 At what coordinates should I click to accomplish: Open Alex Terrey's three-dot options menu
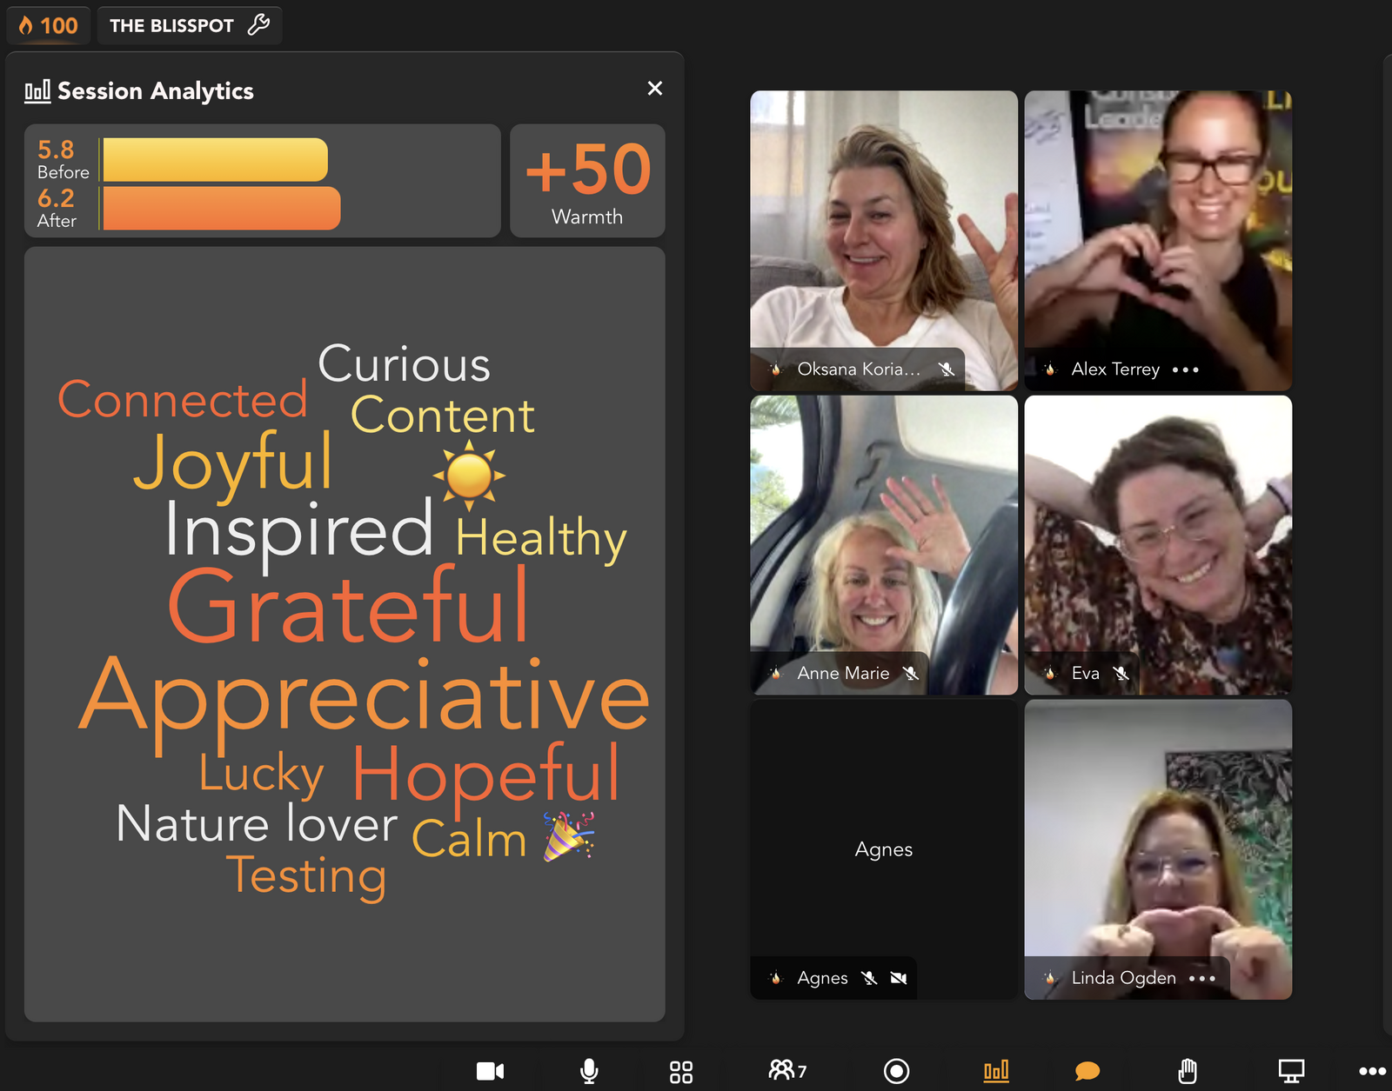tap(1185, 369)
